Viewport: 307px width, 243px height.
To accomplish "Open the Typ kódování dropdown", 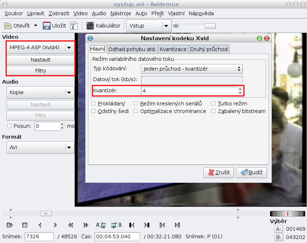I will click(x=191, y=68).
